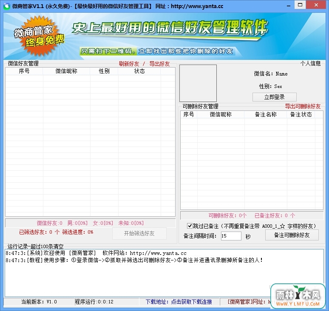Toggle the 跳过已备注 checkbox
The width and height of the screenshot is (329, 311).
pyautogui.click(x=190, y=226)
